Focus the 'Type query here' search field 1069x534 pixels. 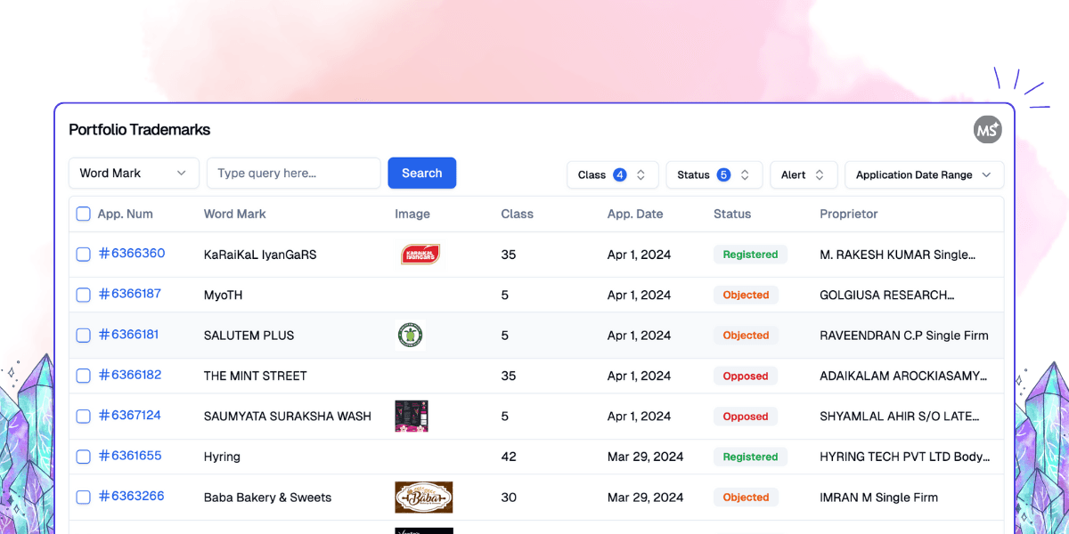tap(293, 174)
